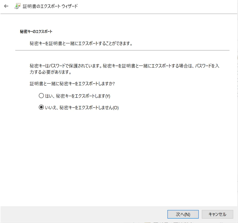
Task: Click the certificate export wizard icon
Action: (18, 6)
